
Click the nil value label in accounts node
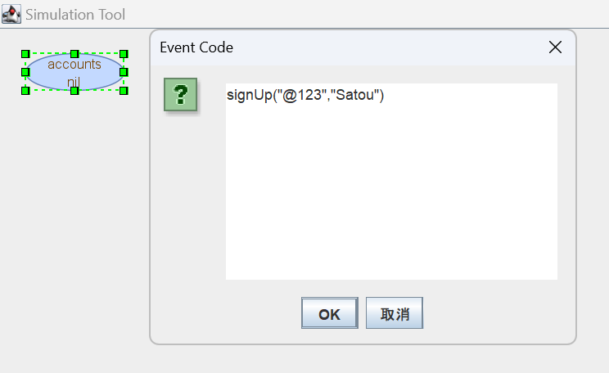tap(74, 81)
